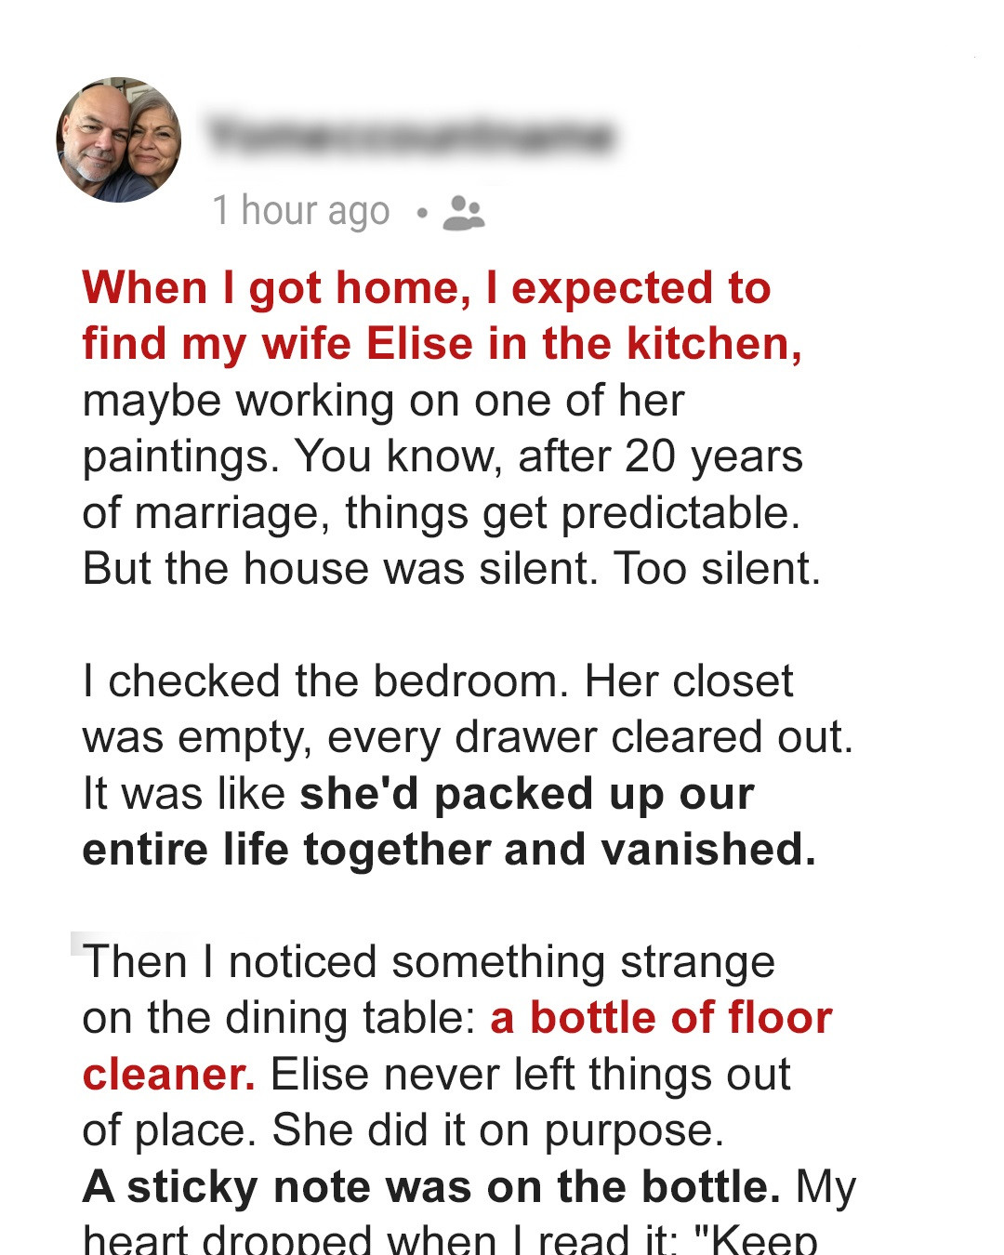Screen dimensions: 1004x1255
Task: Click "was empty, every drawer cleared out" line
Action: [467, 738]
